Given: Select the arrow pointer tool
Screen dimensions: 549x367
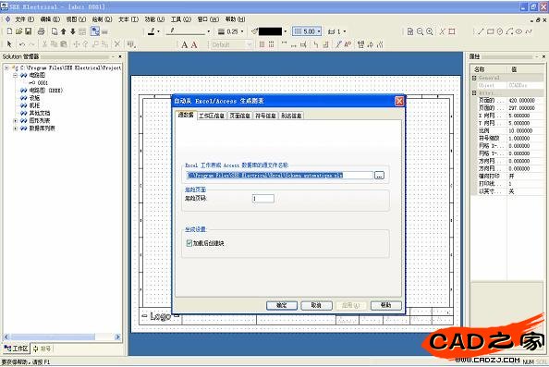Looking at the screenshot, I should [9, 44].
